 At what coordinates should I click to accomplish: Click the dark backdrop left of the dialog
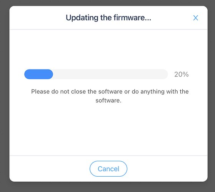click(5, 96)
